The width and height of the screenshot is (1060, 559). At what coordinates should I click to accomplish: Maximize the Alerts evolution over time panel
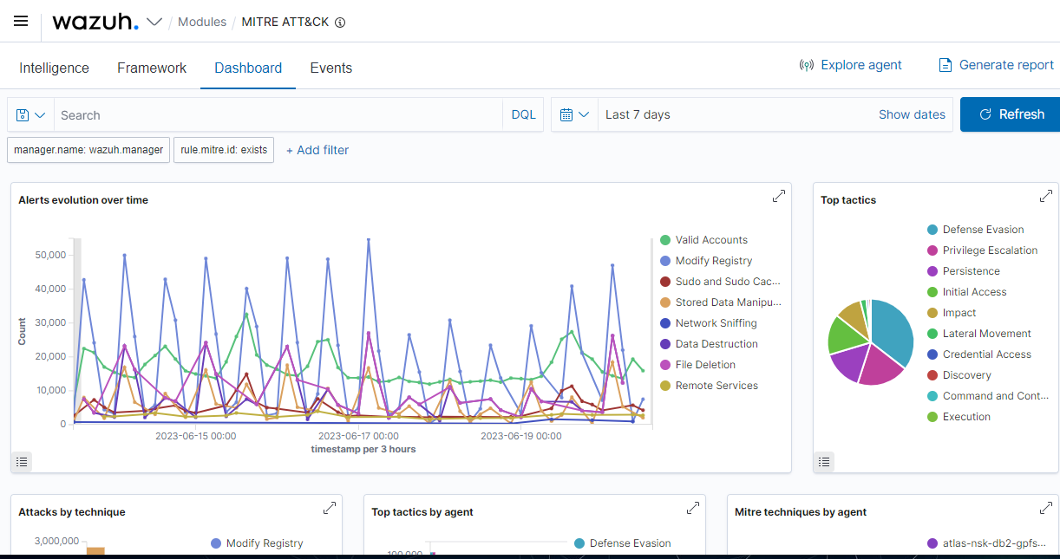[778, 197]
